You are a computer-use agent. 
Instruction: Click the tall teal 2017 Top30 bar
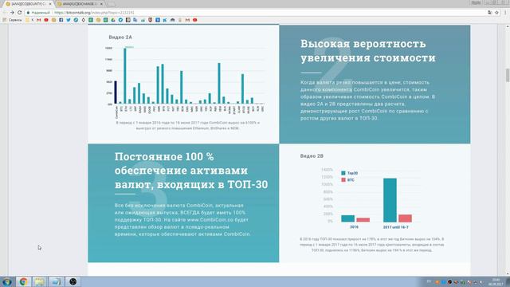[390, 200]
